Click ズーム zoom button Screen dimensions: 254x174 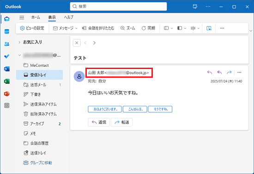point(127,28)
